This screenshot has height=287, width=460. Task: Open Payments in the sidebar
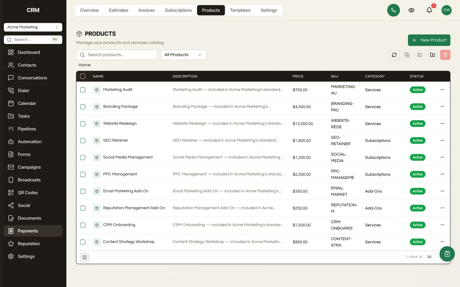click(33, 231)
